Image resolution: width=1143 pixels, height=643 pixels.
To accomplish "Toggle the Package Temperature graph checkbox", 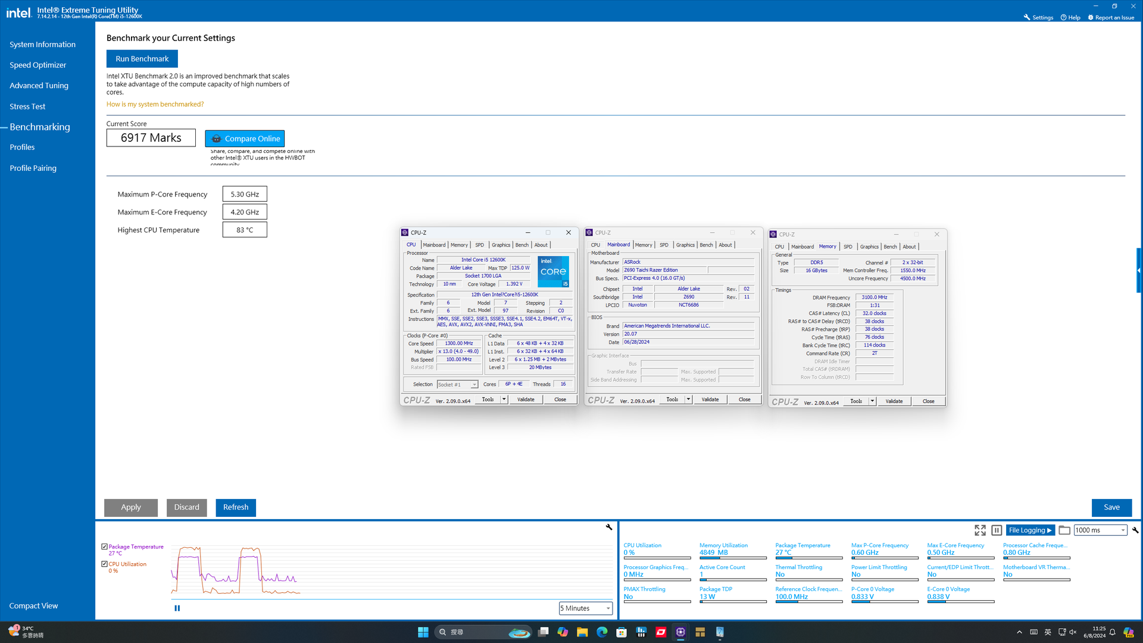I will [104, 547].
